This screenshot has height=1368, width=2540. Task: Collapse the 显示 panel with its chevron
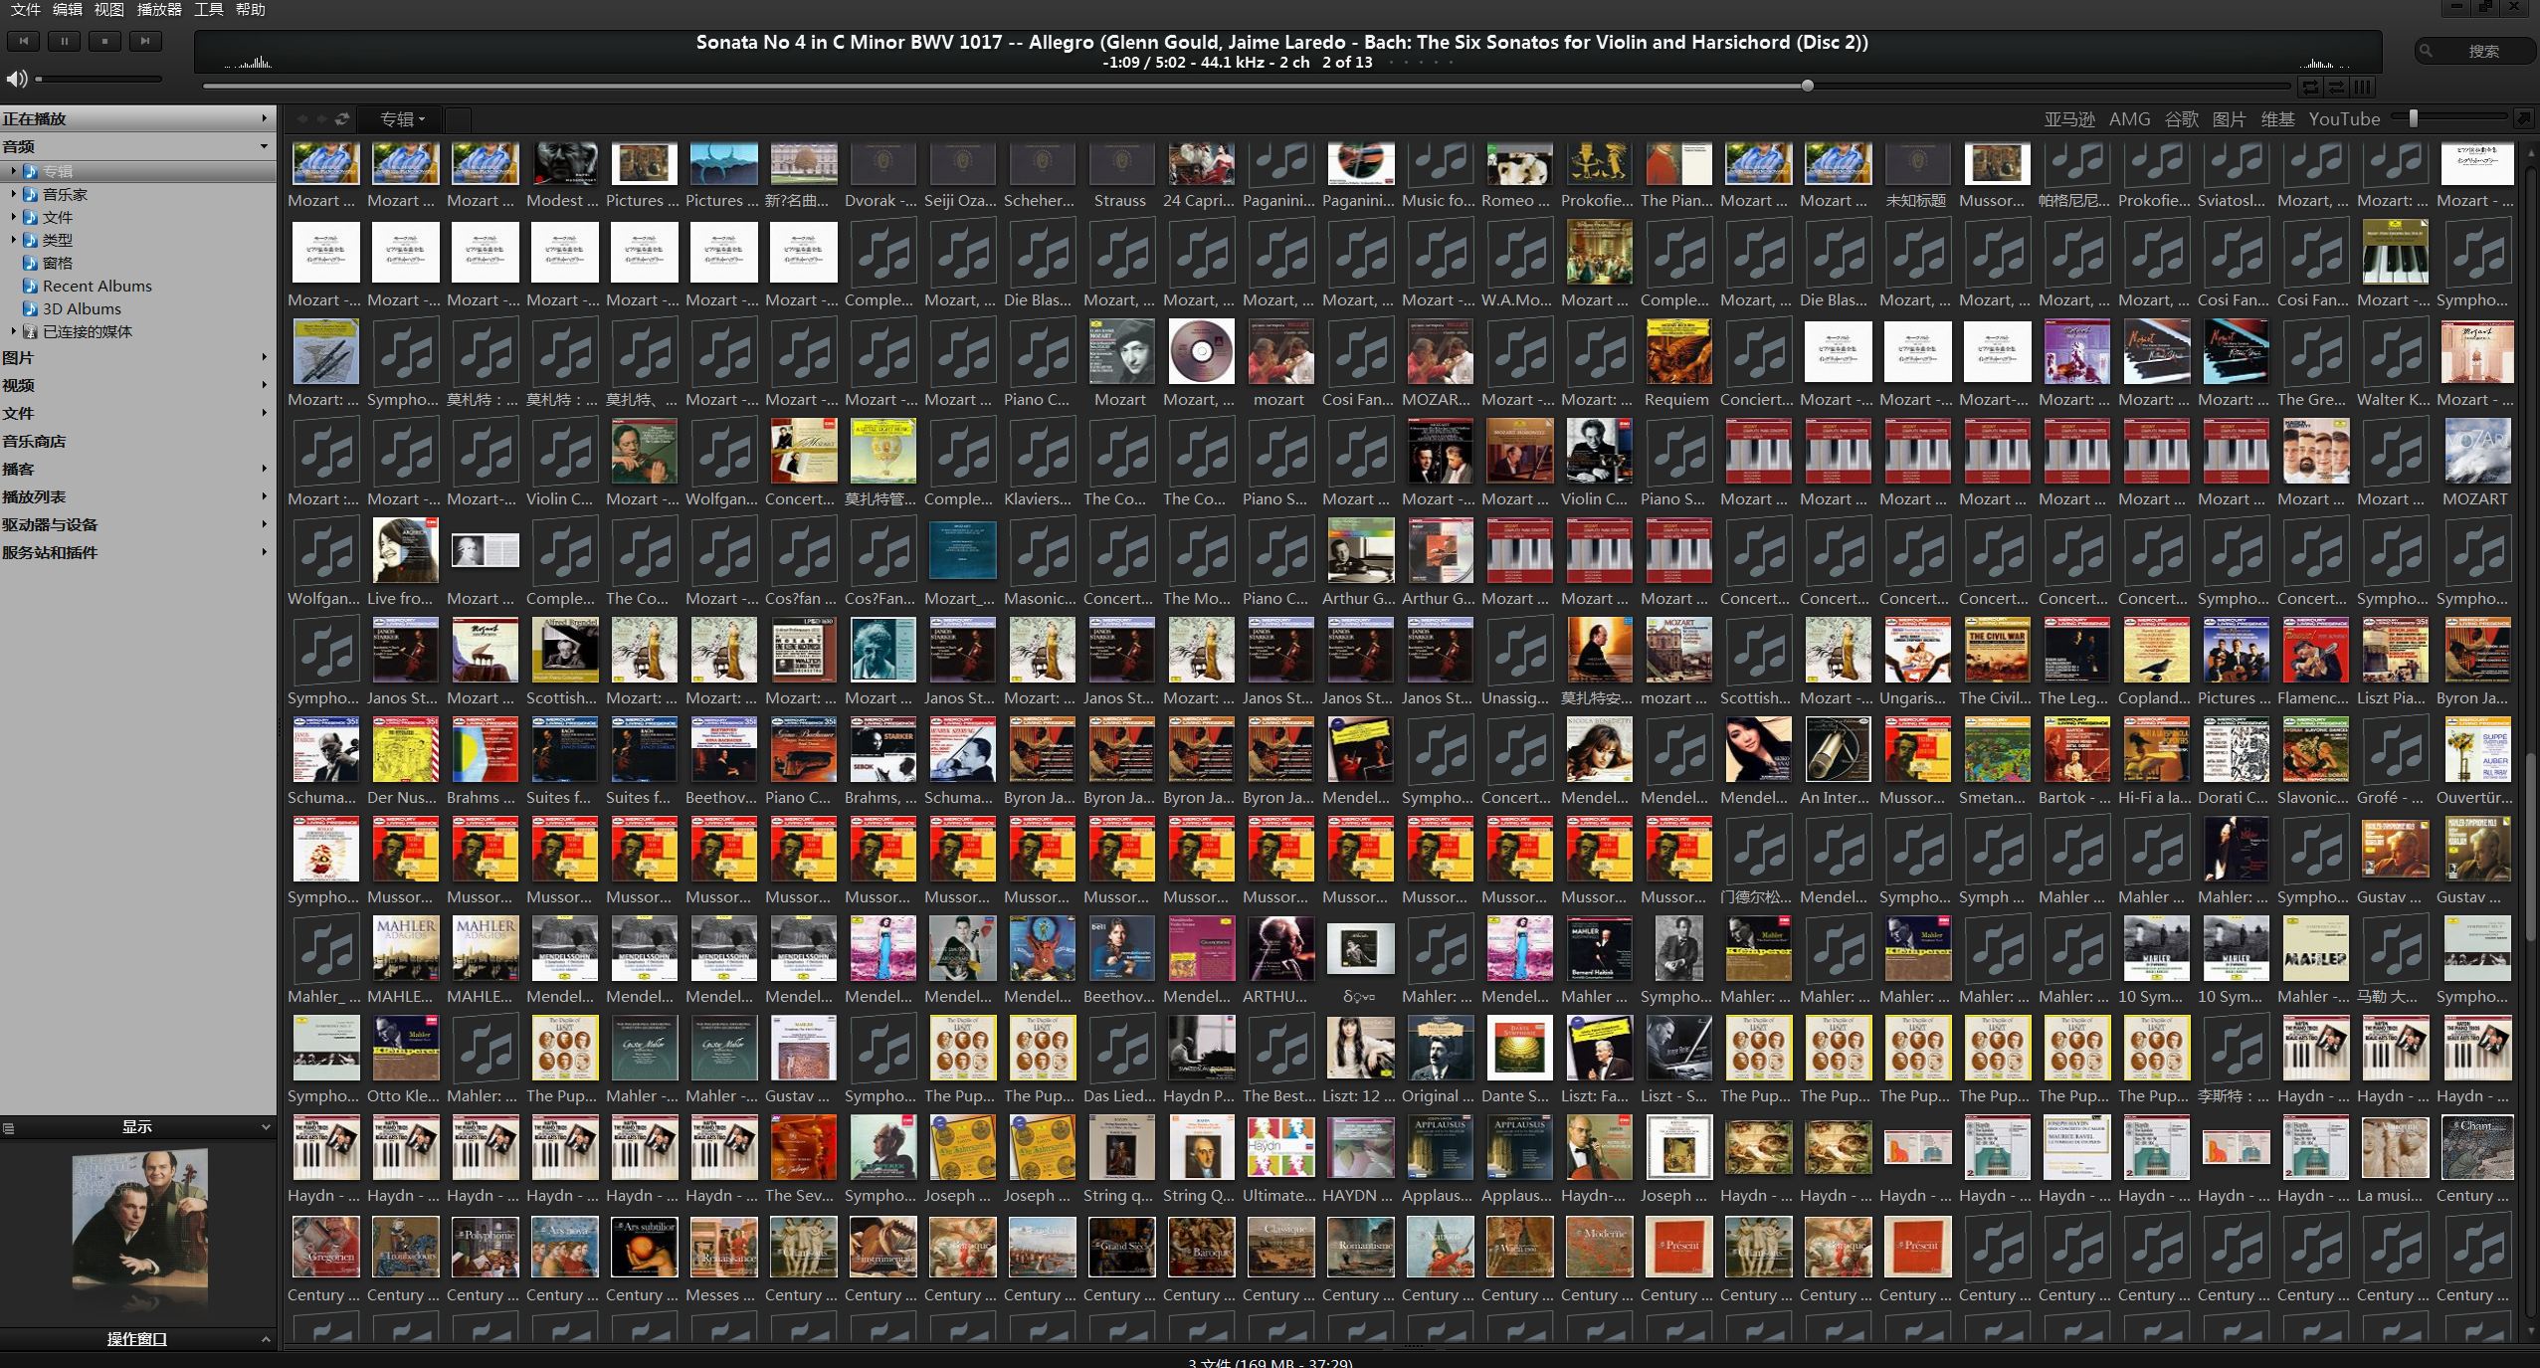[x=266, y=1127]
